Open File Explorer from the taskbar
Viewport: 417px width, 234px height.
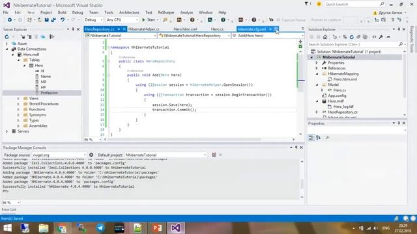tap(44, 228)
